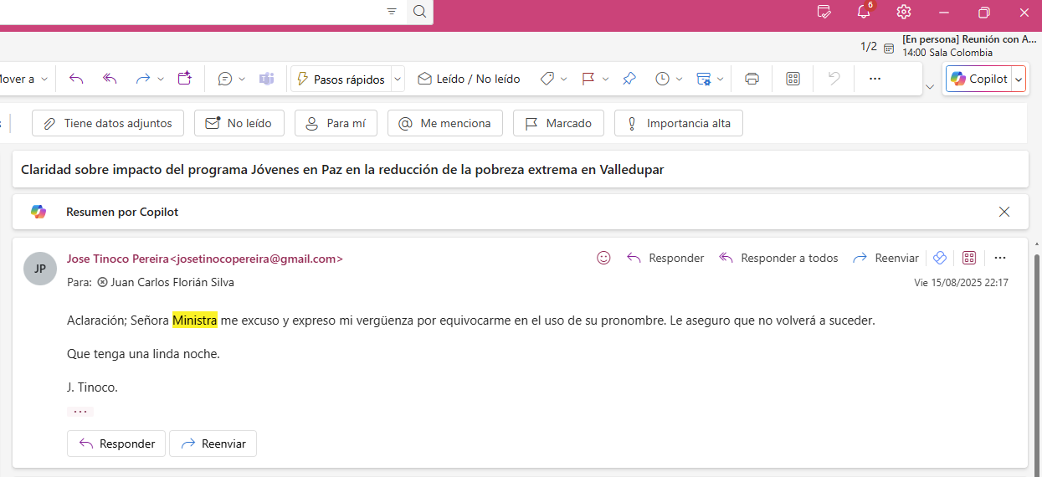Click the Copilot diamond icon in message header

939,258
